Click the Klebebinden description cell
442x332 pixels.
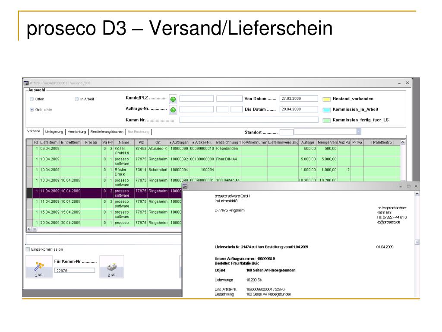point(228,151)
